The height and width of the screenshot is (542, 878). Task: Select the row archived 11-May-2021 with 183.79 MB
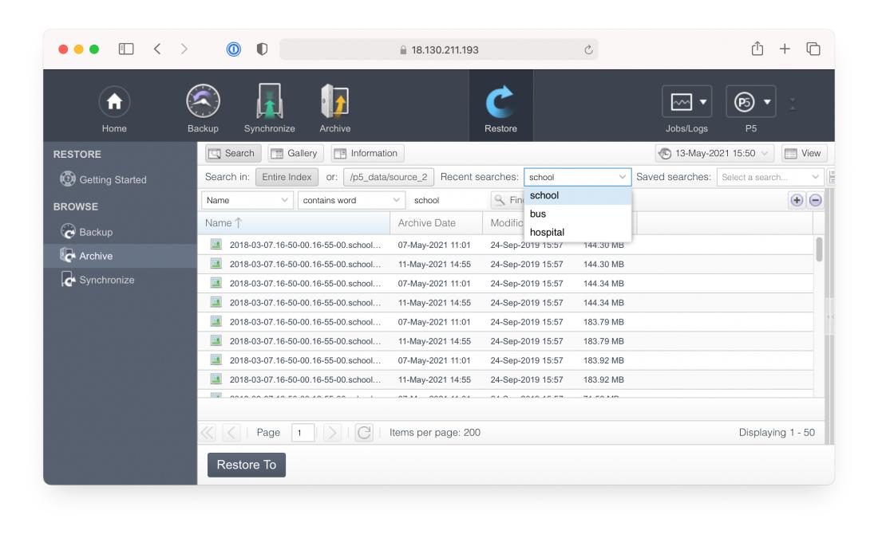coord(505,341)
